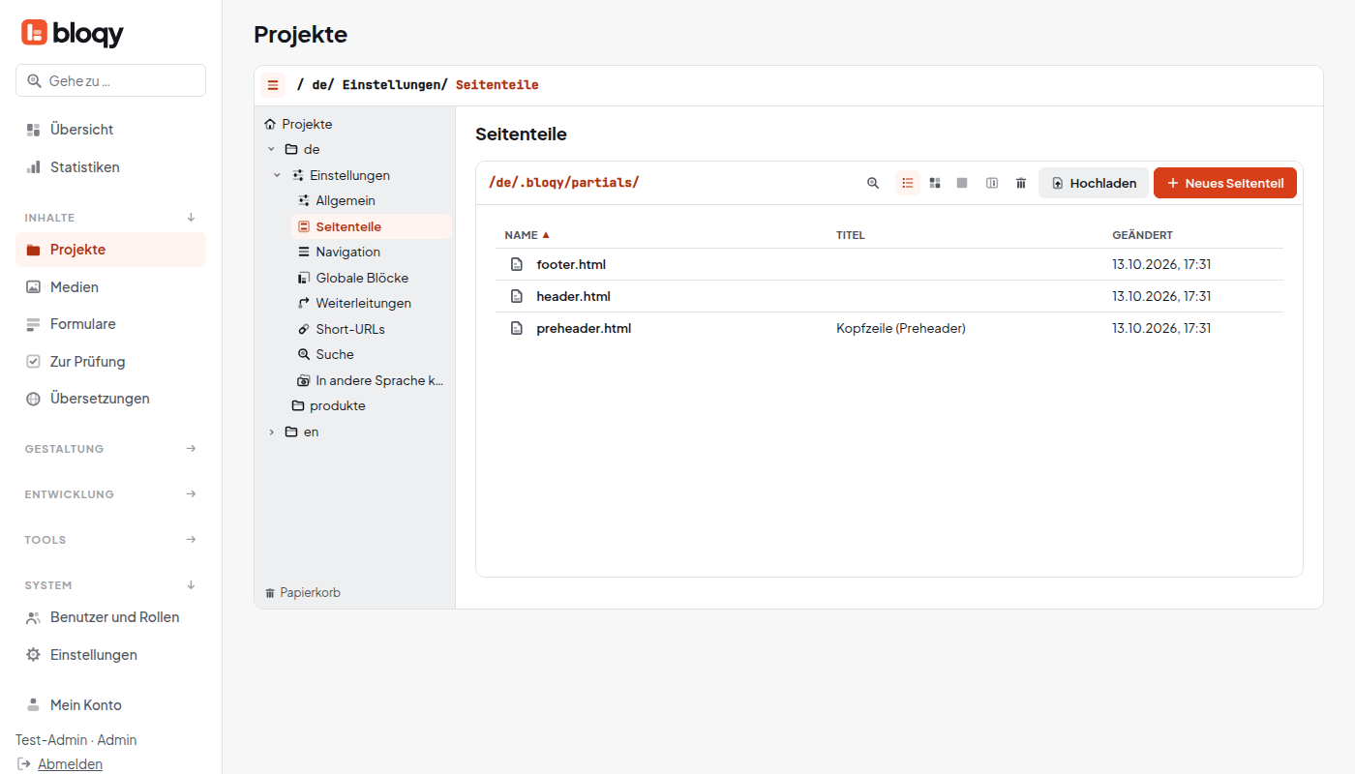The width and height of the screenshot is (1355, 774).
Task: Click 'de/' in the breadcrumb path
Action: pyautogui.click(x=322, y=85)
